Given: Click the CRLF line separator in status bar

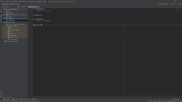Looking at the screenshot, I should coord(151,101).
